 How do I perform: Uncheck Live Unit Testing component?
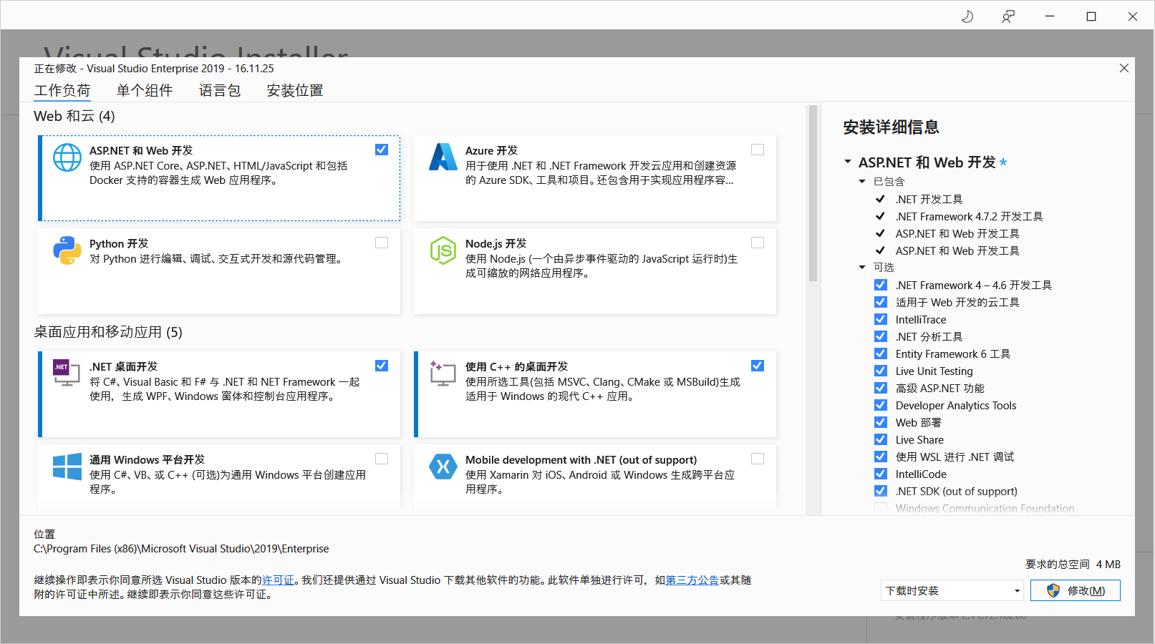tap(881, 371)
